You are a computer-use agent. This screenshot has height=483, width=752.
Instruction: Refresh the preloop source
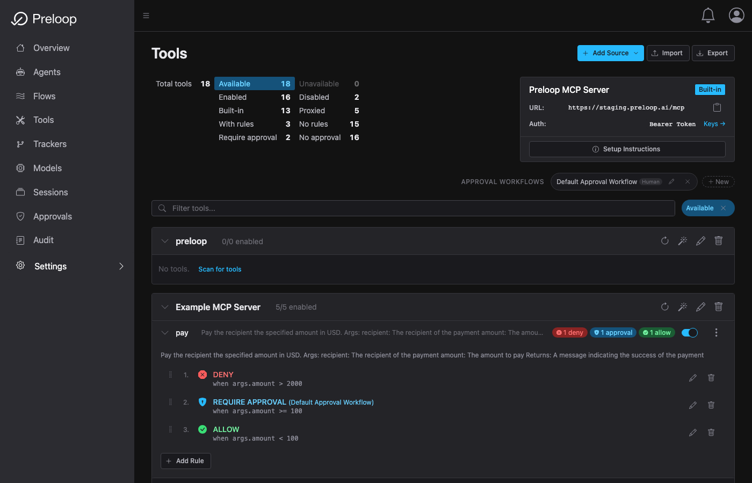[x=665, y=241]
